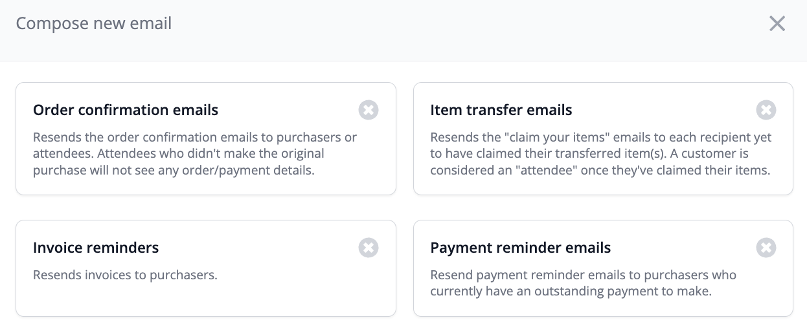The width and height of the screenshot is (807, 331).
Task: Pick the Invoice reminders heading
Action: (96, 248)
